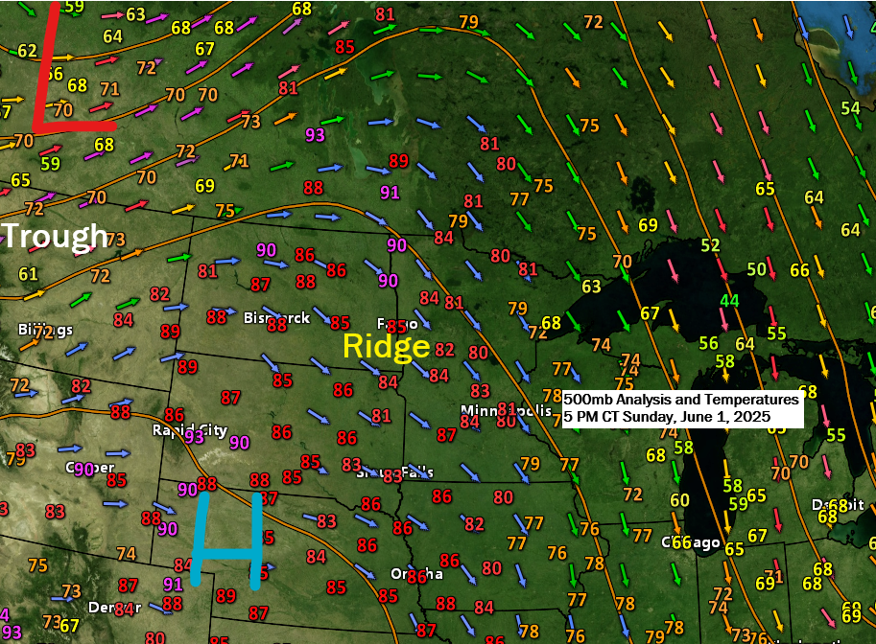876x644 pixels.
Task: Select the Fargo city label
Action: click(x=396, y=324)
